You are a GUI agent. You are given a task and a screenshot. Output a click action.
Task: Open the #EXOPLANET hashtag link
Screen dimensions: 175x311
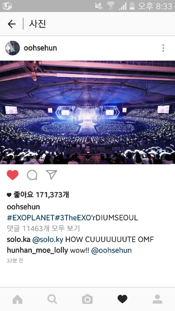coord(31,218)
